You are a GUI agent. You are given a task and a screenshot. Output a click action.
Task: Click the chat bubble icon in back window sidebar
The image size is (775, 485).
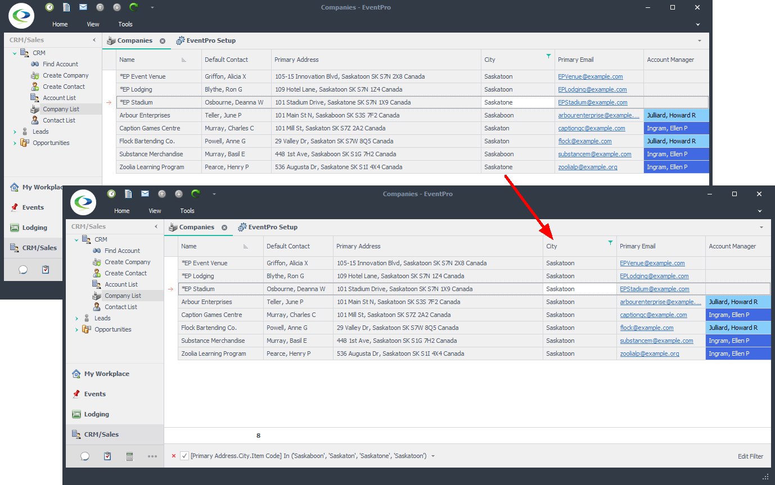pos(23,270)
